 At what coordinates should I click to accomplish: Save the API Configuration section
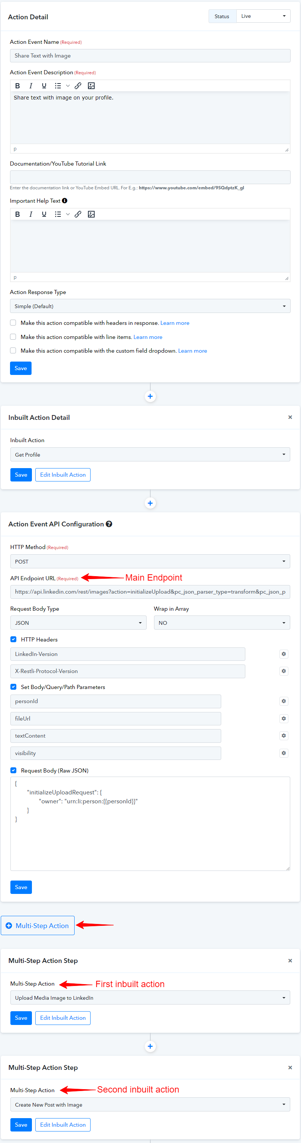(x=21, y=888)
